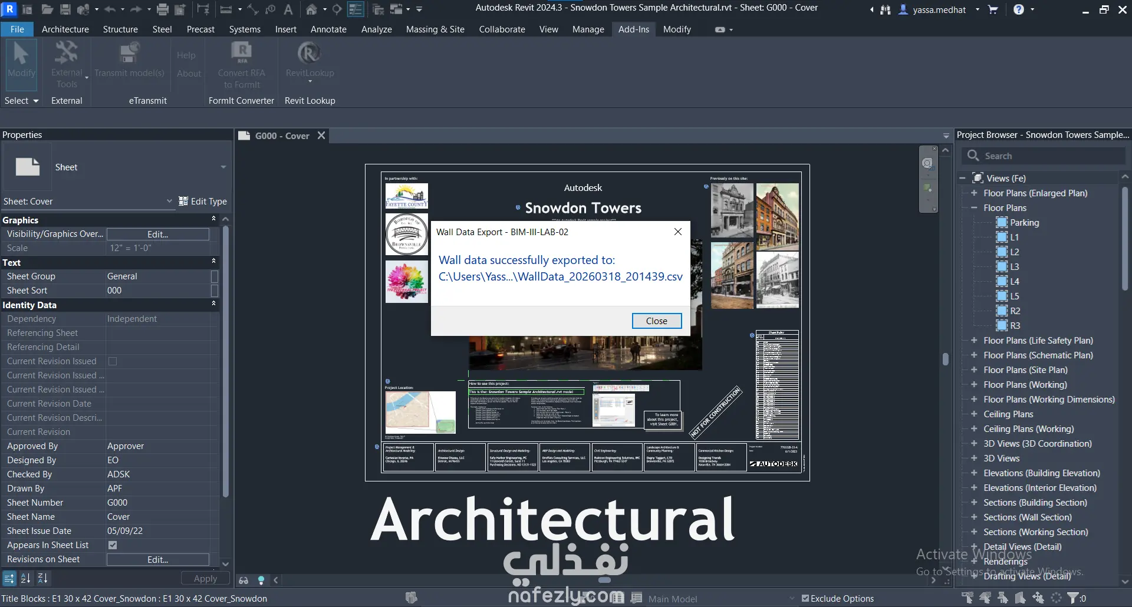Launch RevitLookup from the ribbon
1132x607 pixels.
pos(310,61)
